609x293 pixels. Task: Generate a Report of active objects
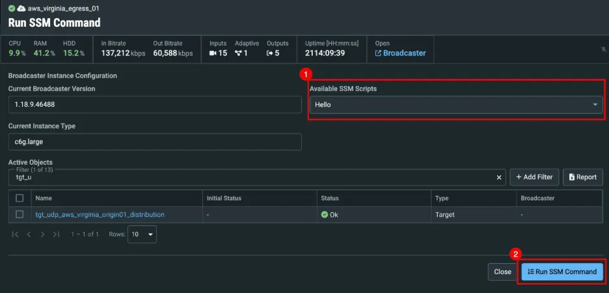(582, 177)
